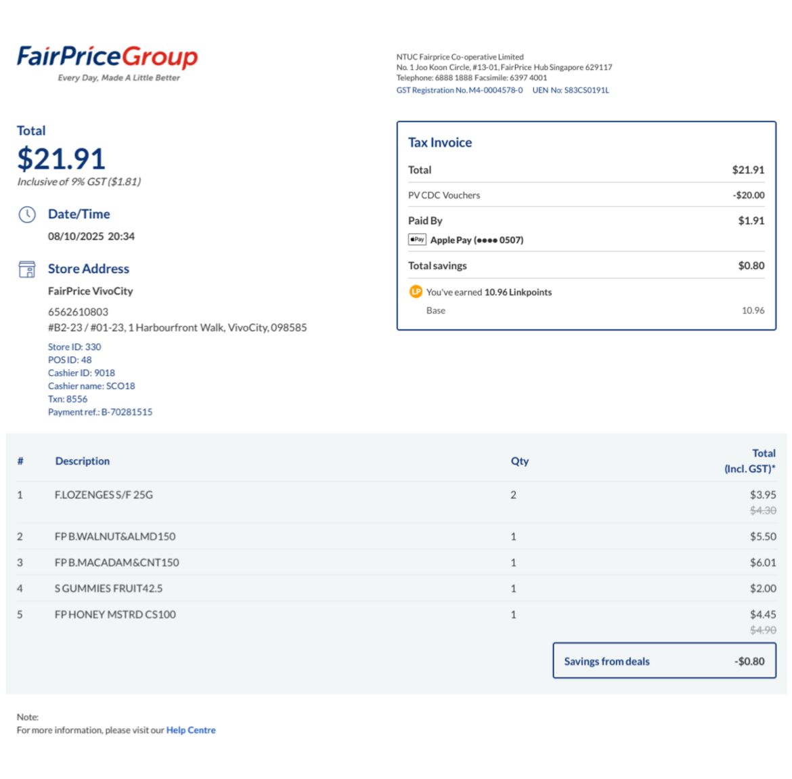Select Payment ref.: B-70281515

pos(100,412)
